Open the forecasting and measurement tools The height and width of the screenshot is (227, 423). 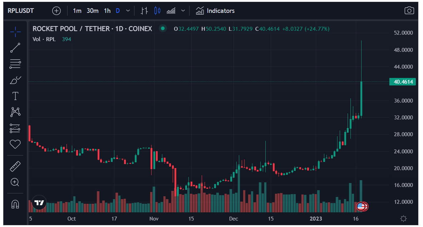pyautogui.click(x=15, y=128)
